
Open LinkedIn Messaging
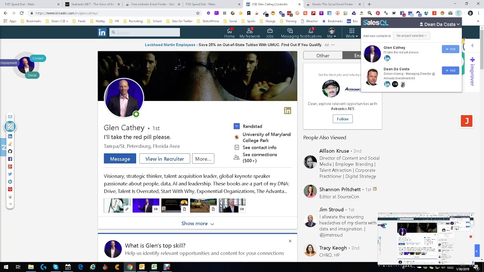tap(290, 33)
